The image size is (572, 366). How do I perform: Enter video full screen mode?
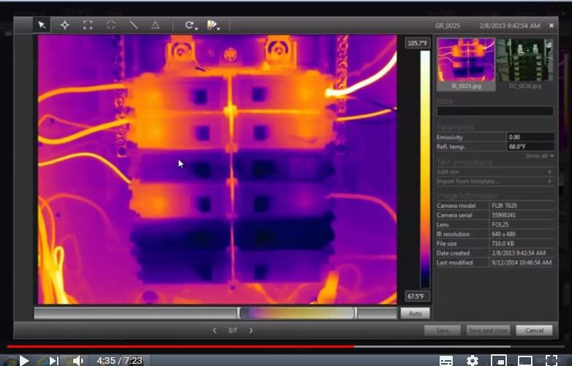tap(552, 361)
